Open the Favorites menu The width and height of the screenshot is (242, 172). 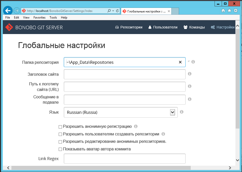click(x=39, y=18)
